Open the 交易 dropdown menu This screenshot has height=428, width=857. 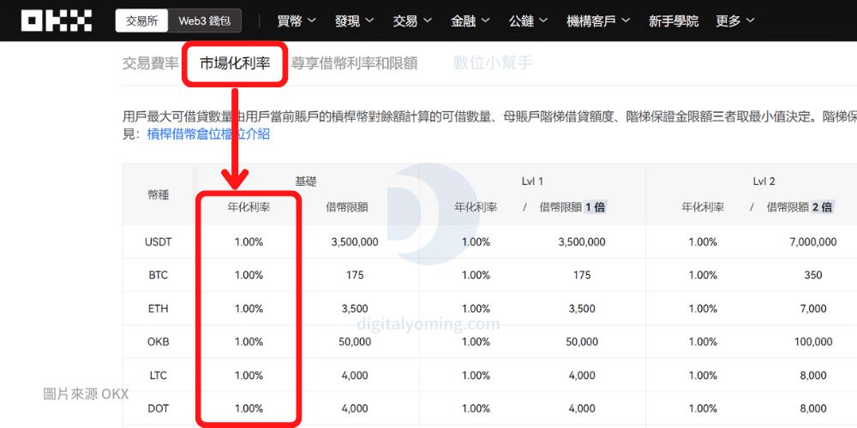click(x=412, y=21)
